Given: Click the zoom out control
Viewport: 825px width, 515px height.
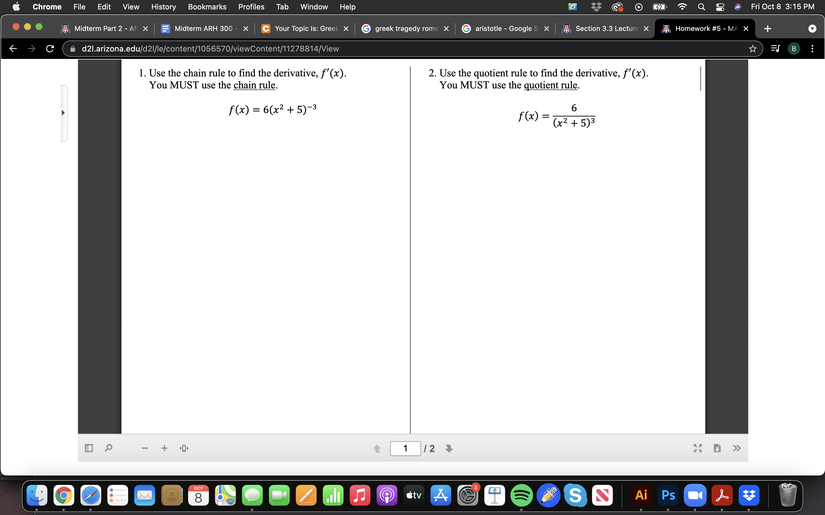Looking at the screenshot, I should (x=145, y=448).
